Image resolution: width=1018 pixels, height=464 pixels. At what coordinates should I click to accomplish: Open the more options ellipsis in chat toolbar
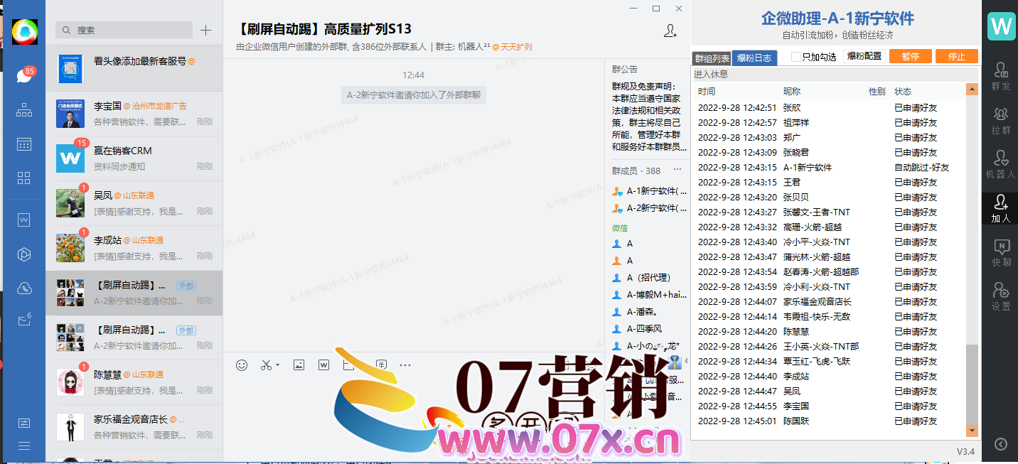pos(405,365)
